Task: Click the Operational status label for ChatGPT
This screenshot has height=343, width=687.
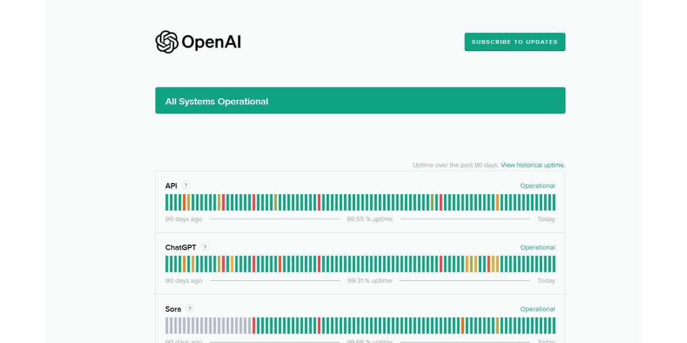Action: 537,247
